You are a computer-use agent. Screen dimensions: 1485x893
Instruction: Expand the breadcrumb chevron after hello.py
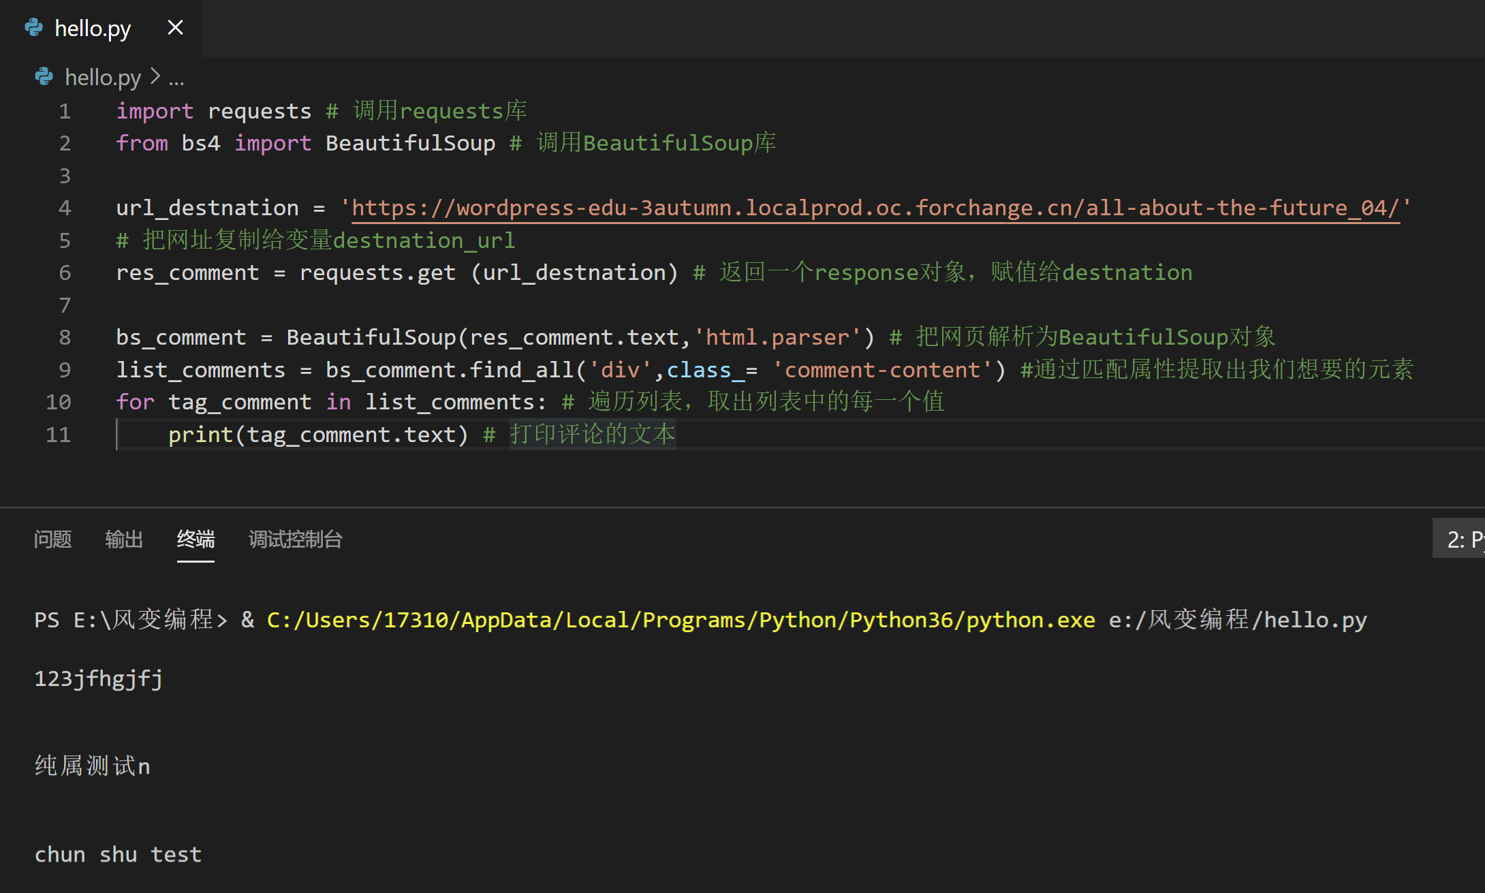[155, 76]
